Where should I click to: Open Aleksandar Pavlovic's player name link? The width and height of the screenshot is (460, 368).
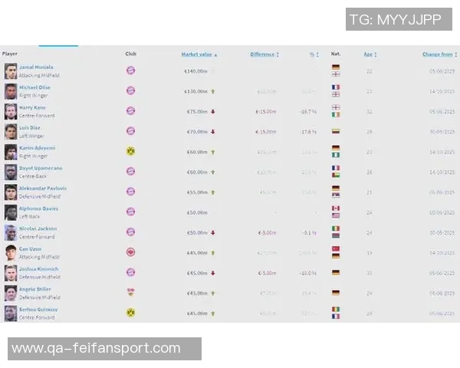pos(42,188)
